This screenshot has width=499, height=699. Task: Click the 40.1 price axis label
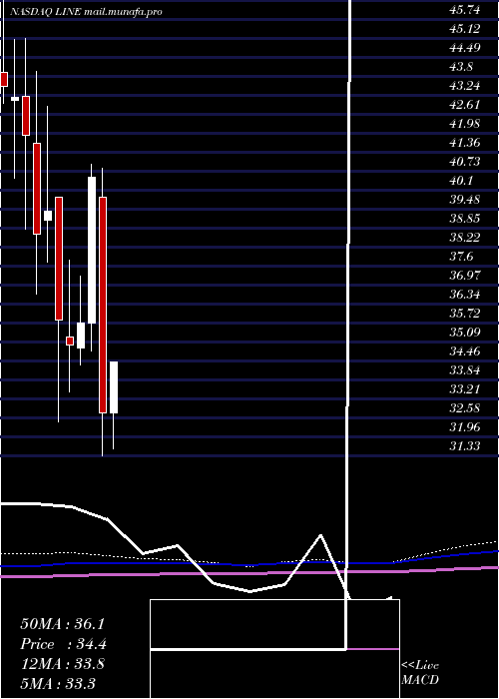point(461,181)
